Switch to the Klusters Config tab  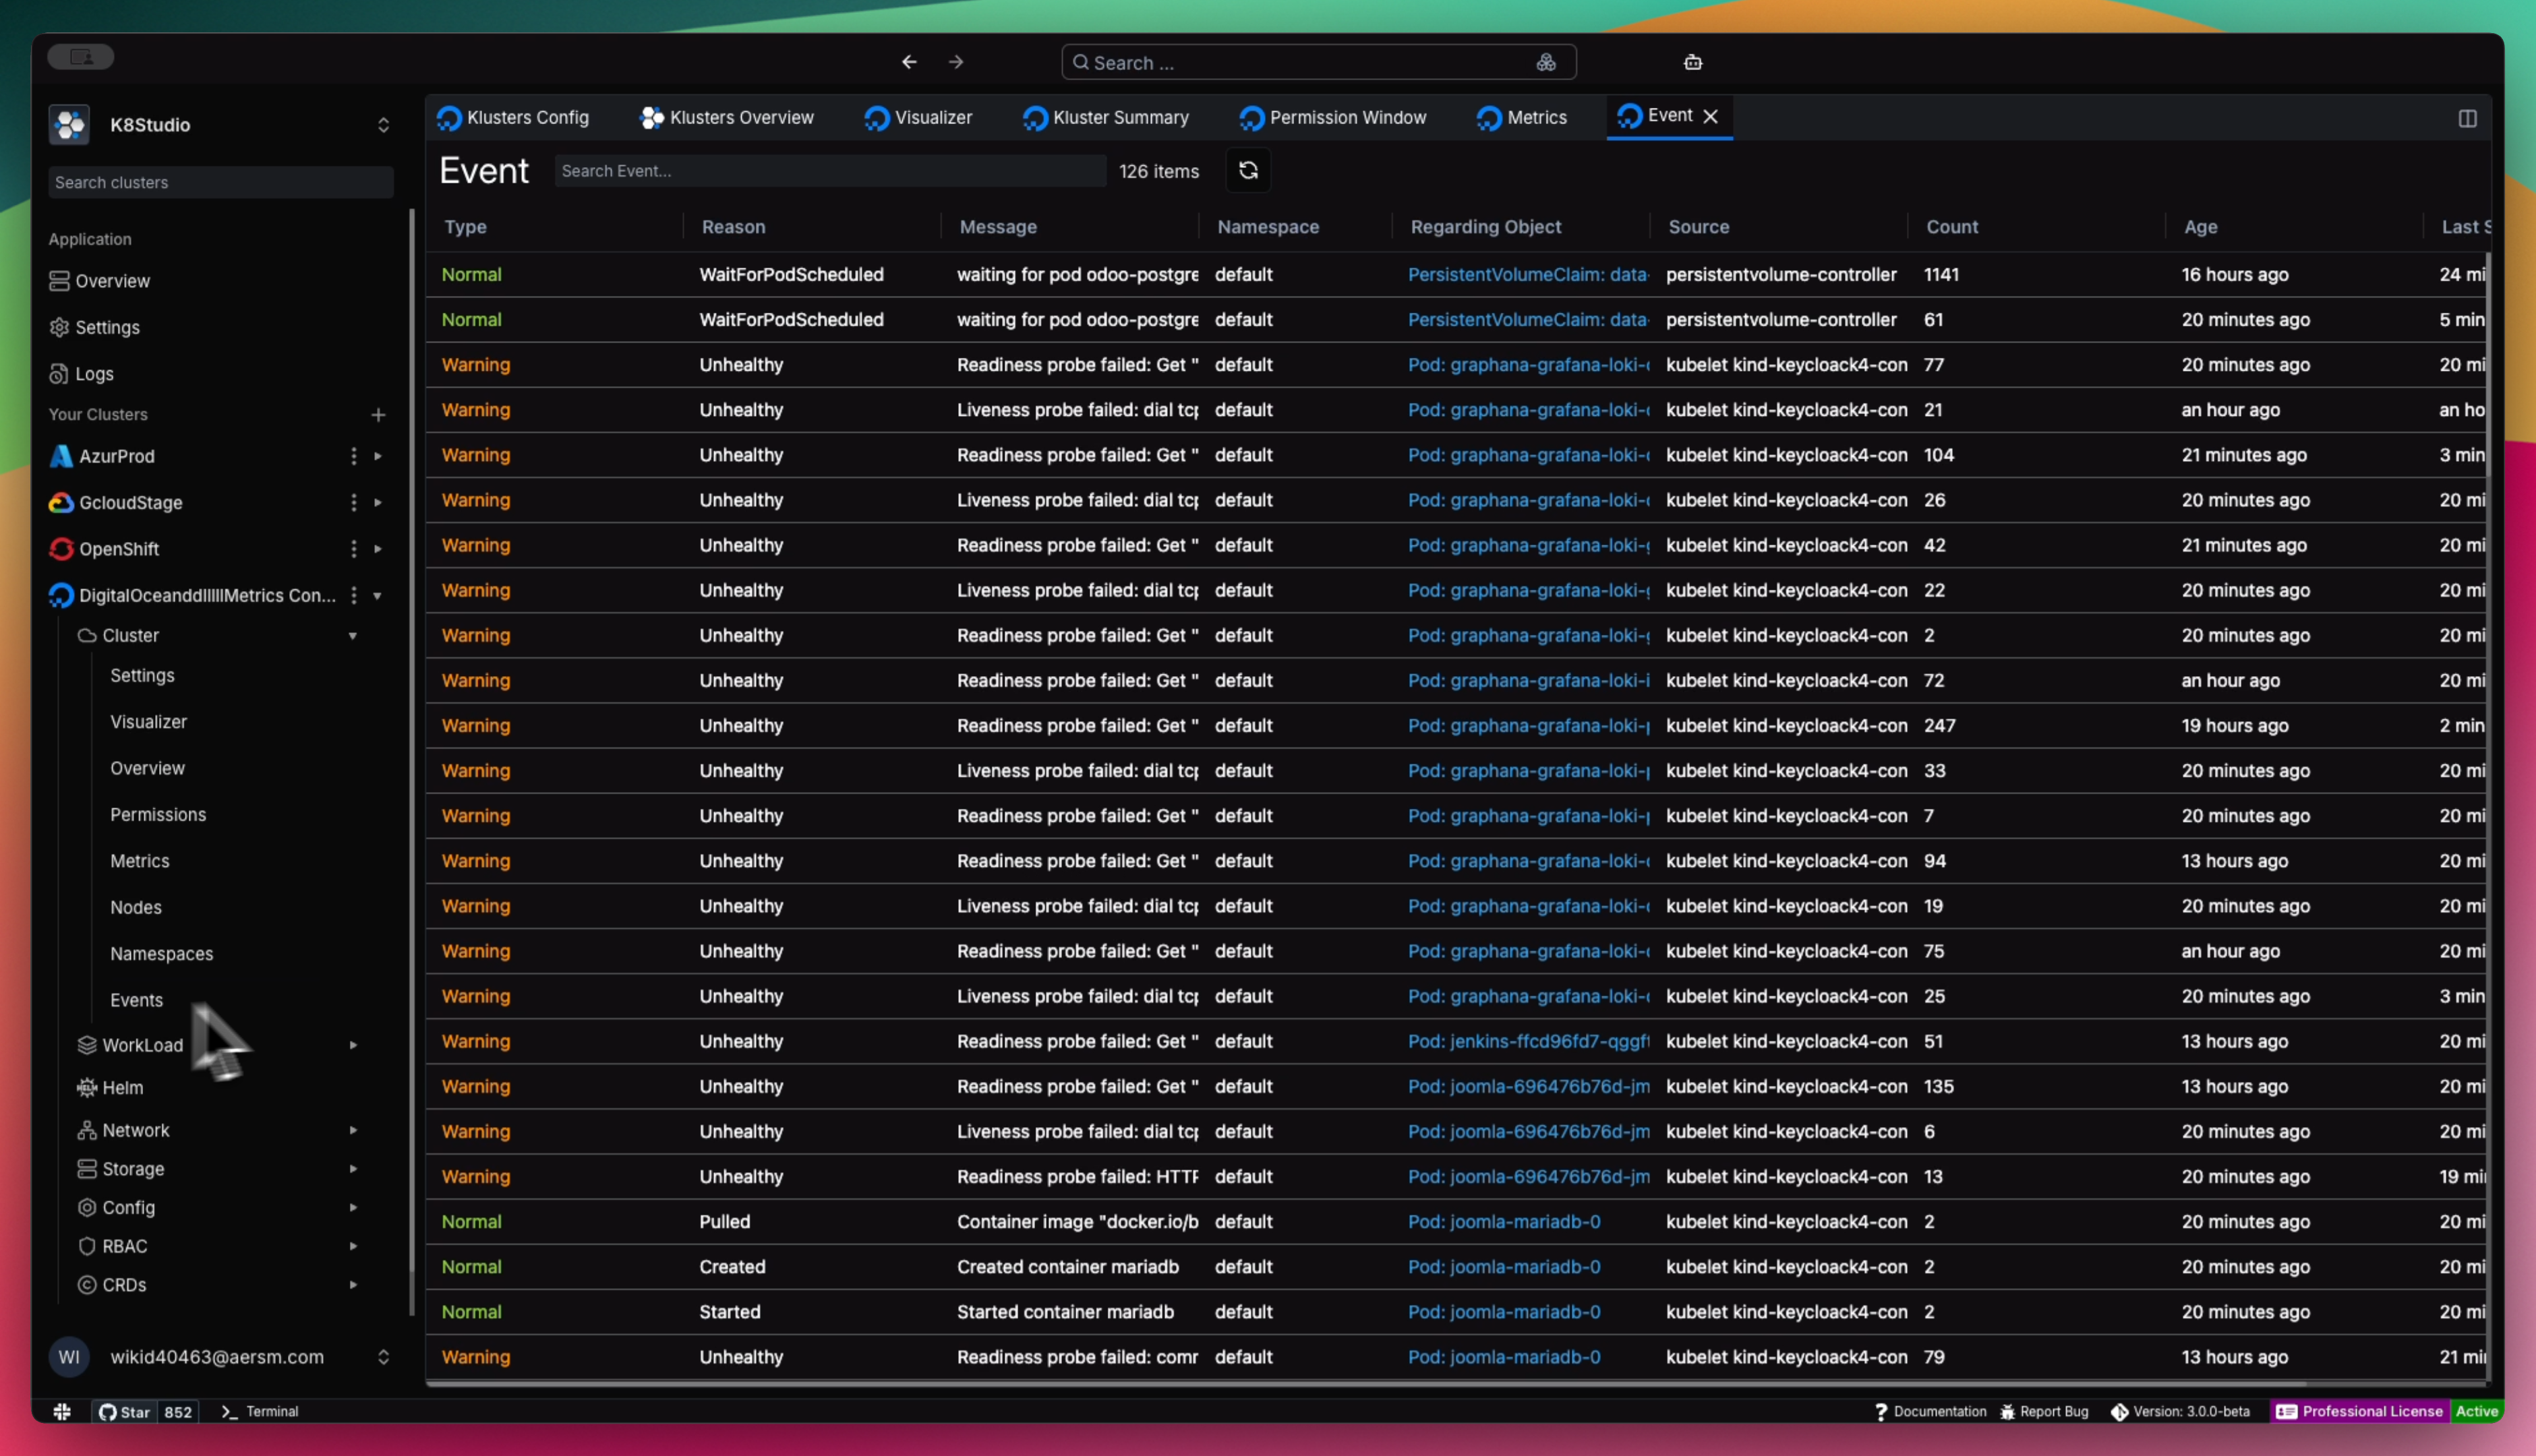513,117
